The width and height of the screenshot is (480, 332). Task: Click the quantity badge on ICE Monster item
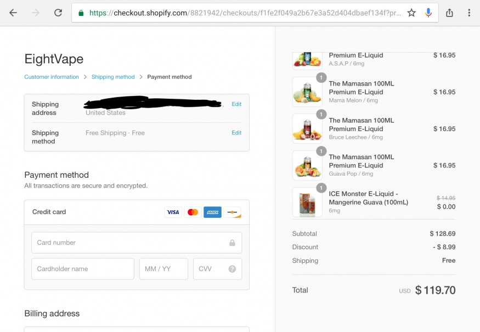(321, 188)
